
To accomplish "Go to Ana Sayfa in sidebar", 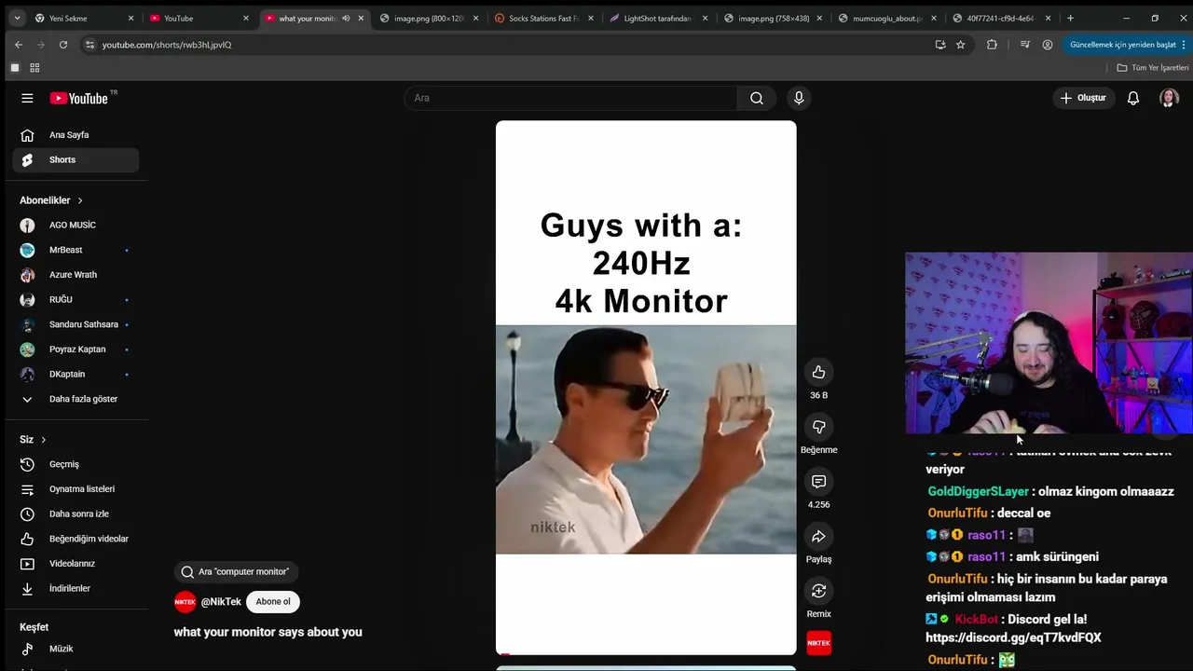I will pos(75,135).
